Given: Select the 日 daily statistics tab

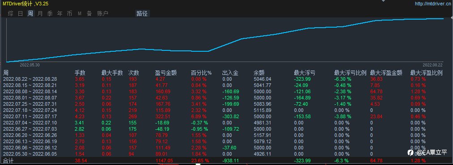Looking at the screenshot, I should 20,13.
